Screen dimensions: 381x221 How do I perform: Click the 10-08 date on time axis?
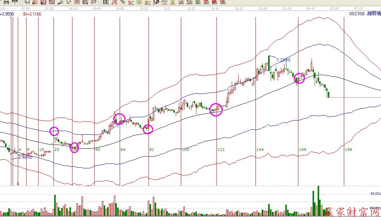120,8
